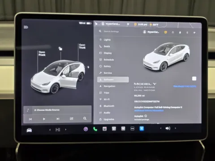Open the Audio settings menu
The height and width of the screenshot is (161, 215).
(113, 113)
